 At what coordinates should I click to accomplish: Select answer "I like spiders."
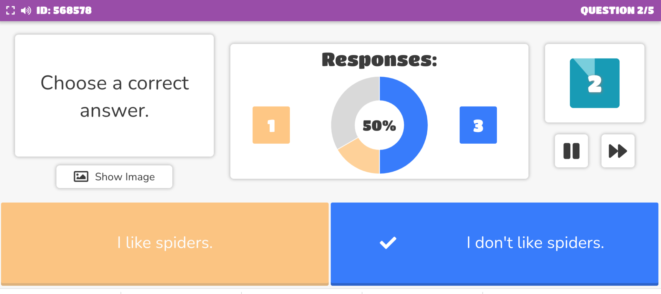pos(165,243)
